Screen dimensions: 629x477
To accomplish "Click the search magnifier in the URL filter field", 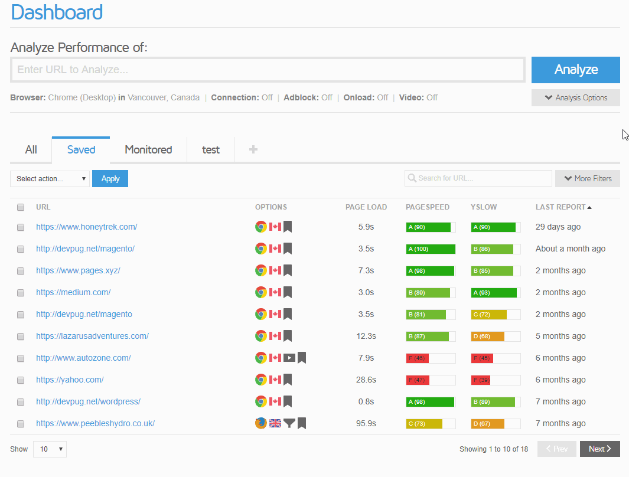I will coord(412,178).
